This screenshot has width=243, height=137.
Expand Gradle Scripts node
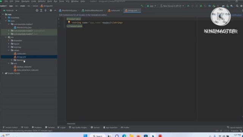tap(3, 73)
